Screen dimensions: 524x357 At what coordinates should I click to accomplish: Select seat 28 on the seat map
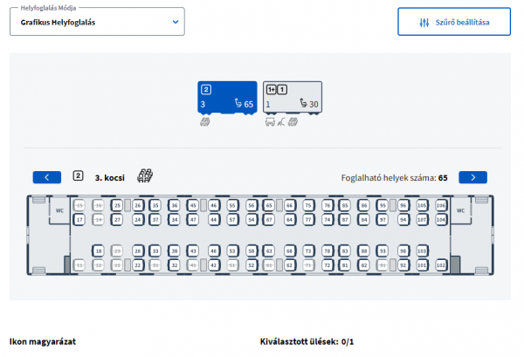tap(136, 251)
